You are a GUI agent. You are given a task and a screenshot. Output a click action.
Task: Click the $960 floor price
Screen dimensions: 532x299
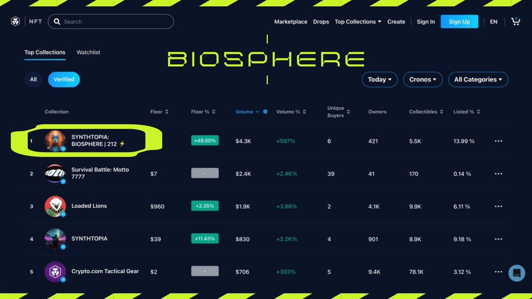click(157, 206)
